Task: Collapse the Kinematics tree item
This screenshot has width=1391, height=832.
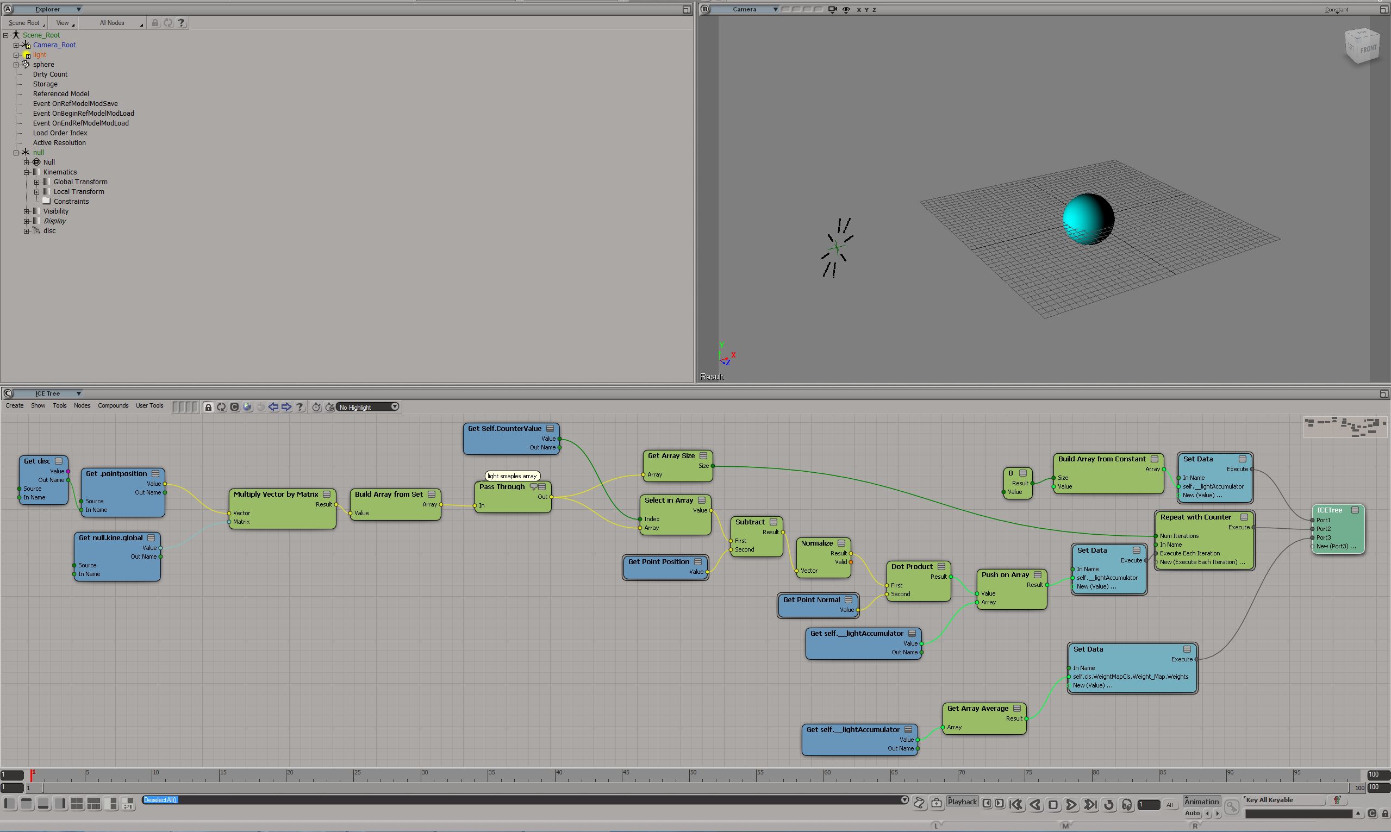Action: 26,172
